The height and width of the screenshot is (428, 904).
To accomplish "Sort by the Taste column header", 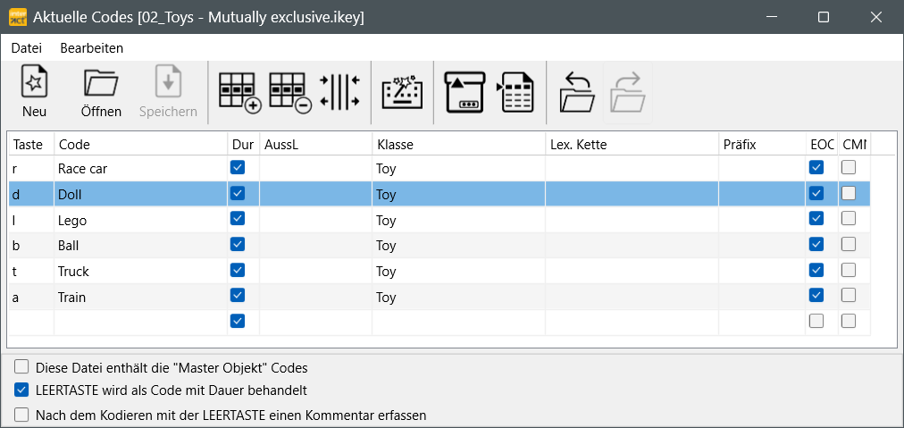I will click(31, 145).
